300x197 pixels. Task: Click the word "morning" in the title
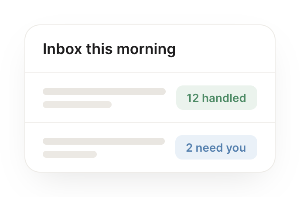(146, 50)
